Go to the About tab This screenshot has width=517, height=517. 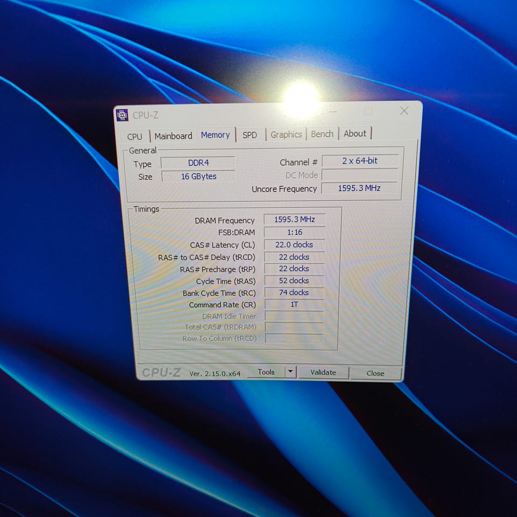[355, 134]
